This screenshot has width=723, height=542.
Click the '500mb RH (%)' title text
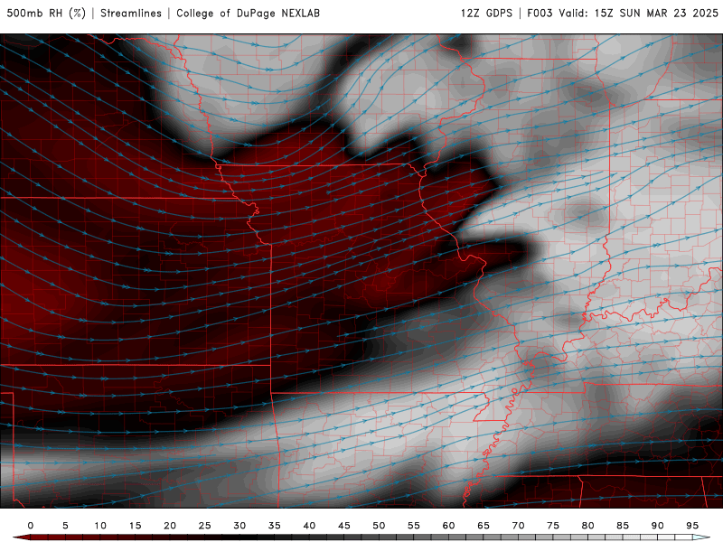click(x=46, y=13)
